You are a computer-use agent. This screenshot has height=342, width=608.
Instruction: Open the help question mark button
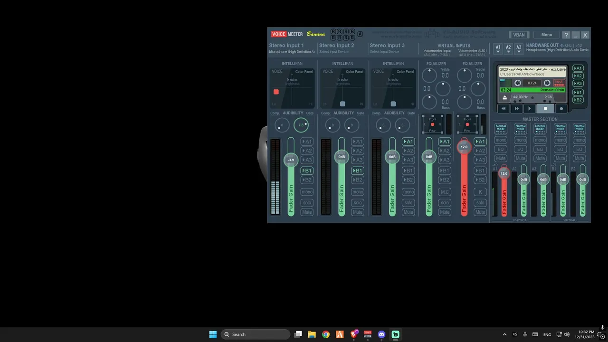566,35
